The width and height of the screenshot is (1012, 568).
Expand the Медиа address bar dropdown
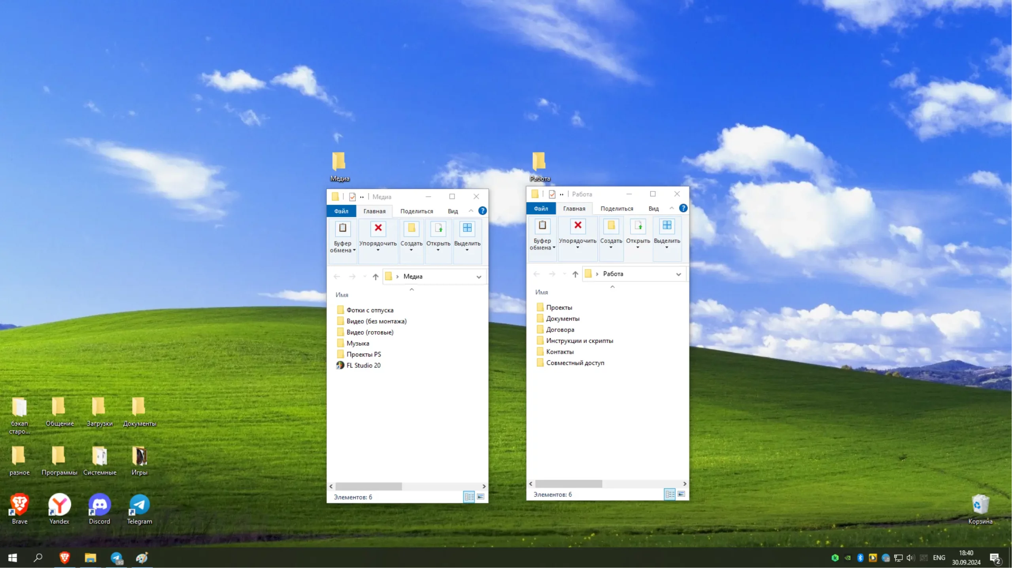point(479,277)
